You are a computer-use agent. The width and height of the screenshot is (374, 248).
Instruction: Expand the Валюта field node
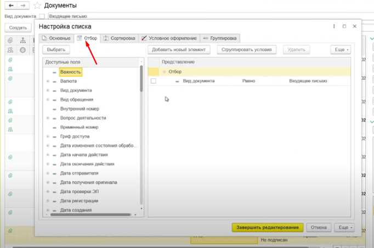[48, 81]
